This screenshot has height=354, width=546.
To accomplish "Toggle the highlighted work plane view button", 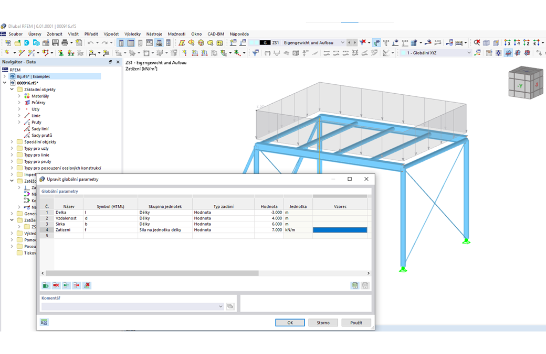I will click(508, 53).
